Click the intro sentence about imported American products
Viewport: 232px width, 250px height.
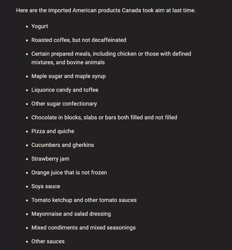[106, 10]
